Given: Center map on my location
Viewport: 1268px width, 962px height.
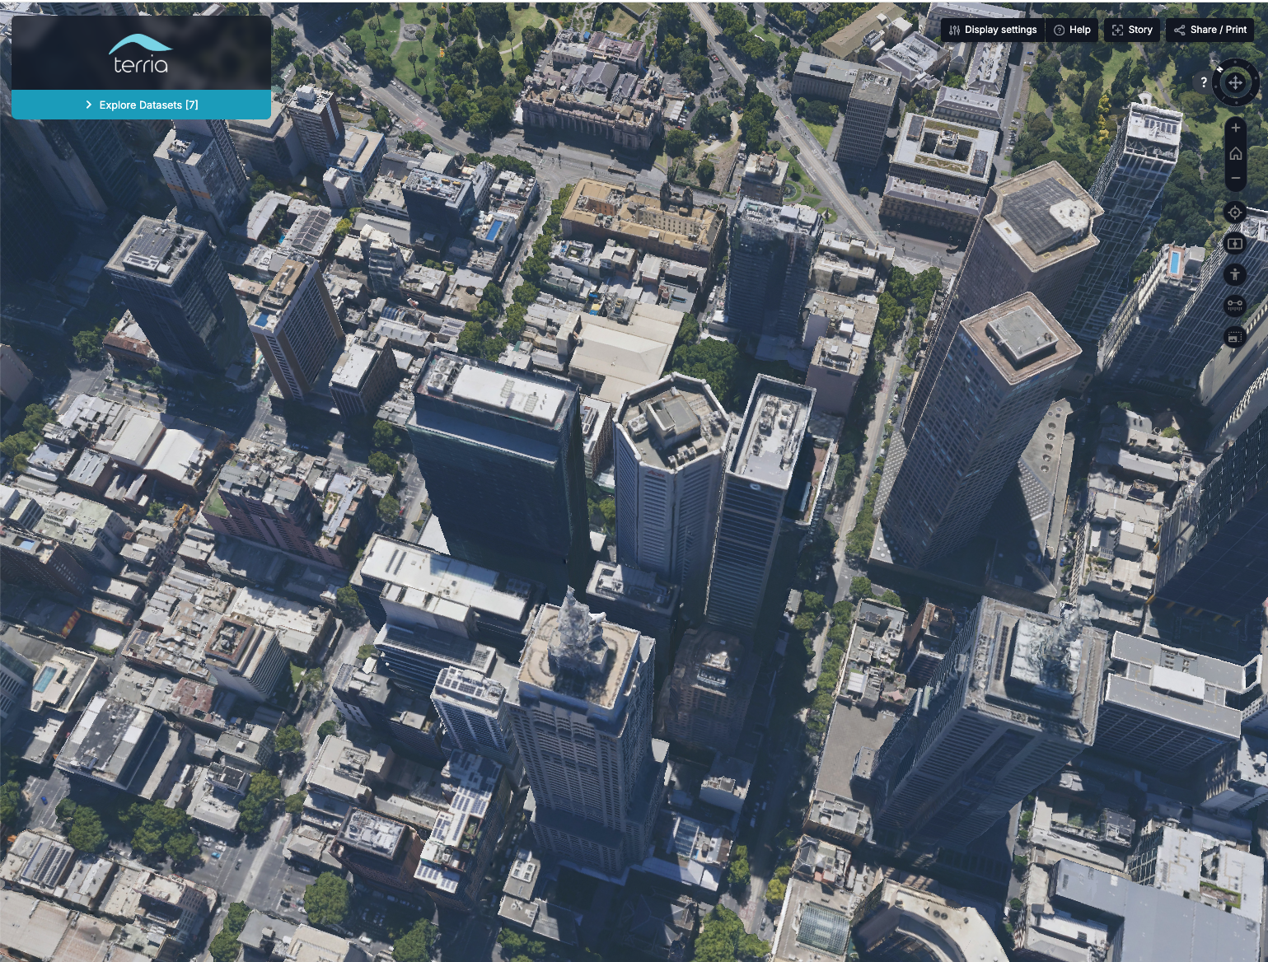Looking at the screenshot, I should click(x=1235, y=212).
